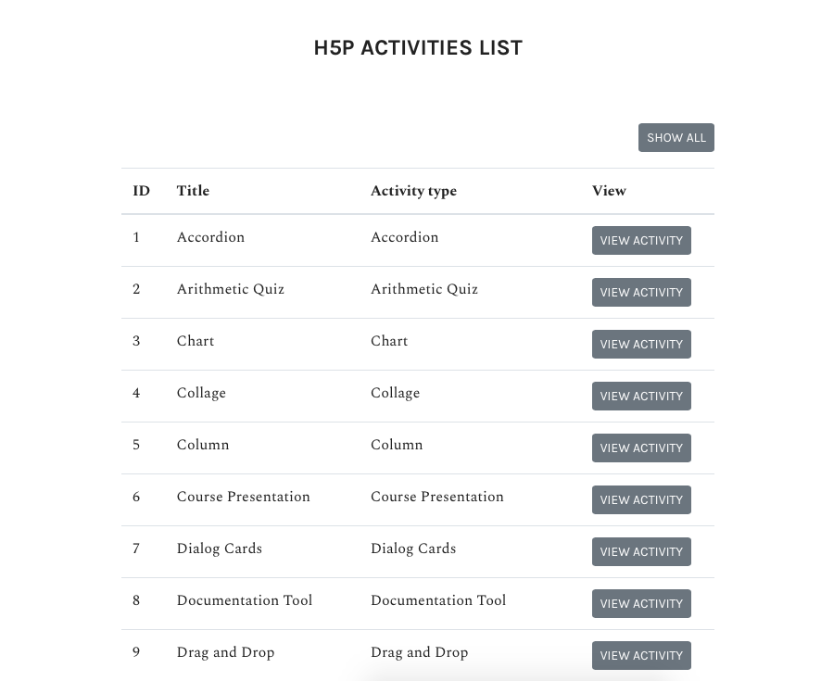Image resolution: width=821 pixels, height=681 pixels.
Task: Open View Activity for Collage
Action: [641, 396]
